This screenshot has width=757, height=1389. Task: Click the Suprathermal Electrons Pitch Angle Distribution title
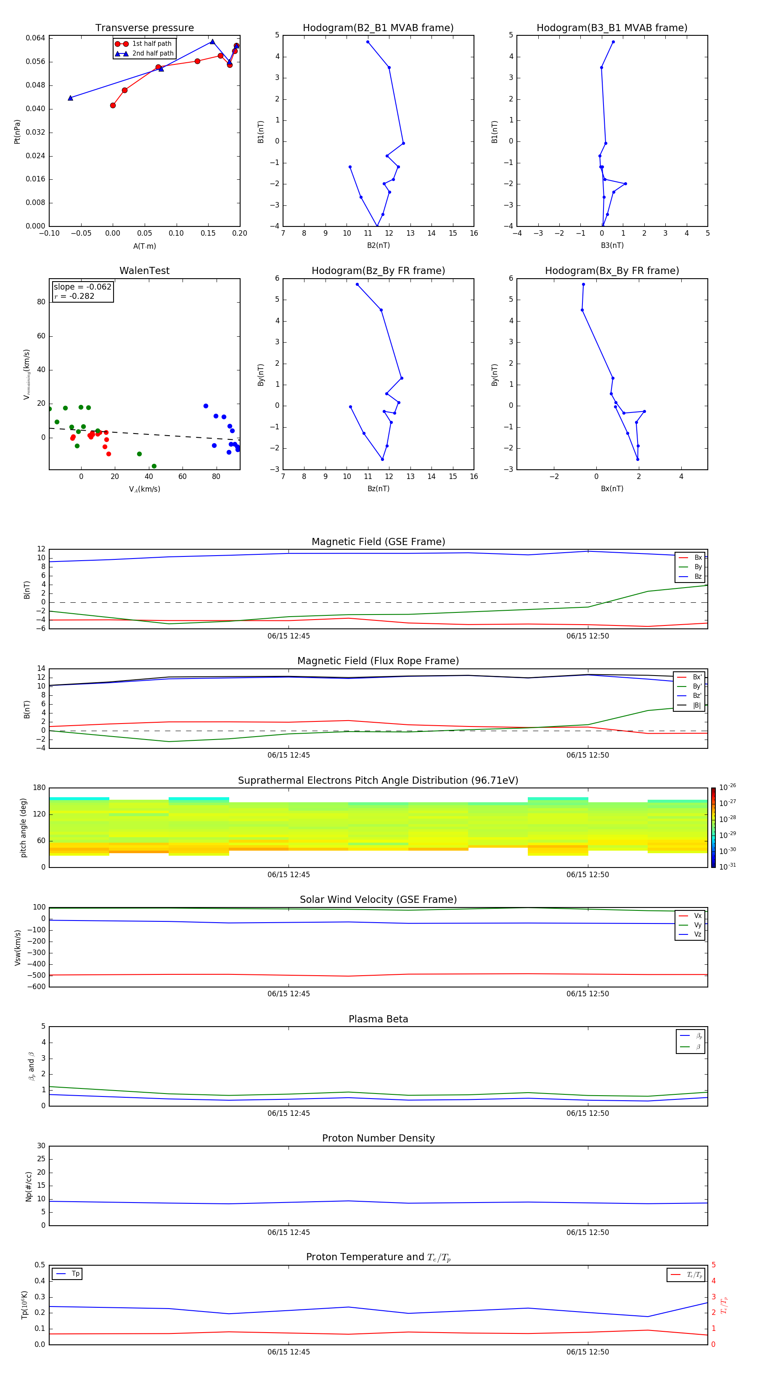pos(378,781)
